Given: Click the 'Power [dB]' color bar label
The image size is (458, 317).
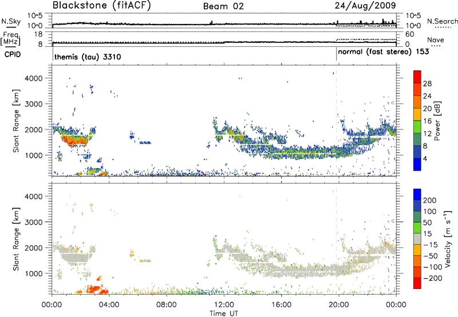Looking at the screenshot, I should coord(437,121).
